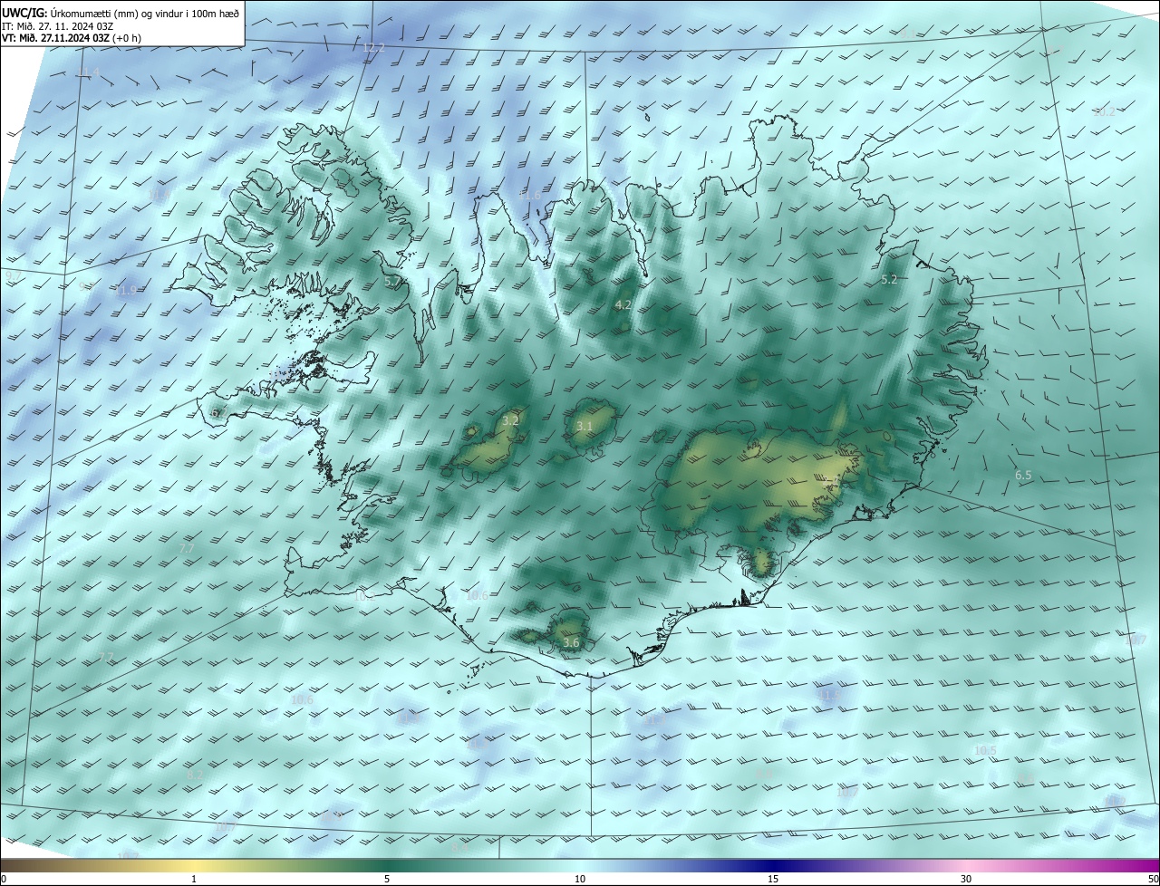Screen dimensions: 1160x886
Task: Click the 5.2 value label
Action: 889,280
